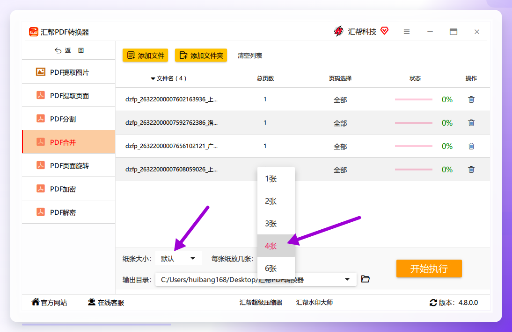
Task: Click progress bar of dzfp_26322000007608059026 row
Action: tap(413, 170)
